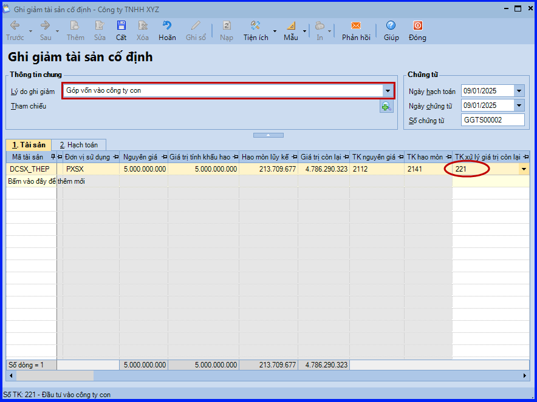The height and width of the screenshot is (402, 537).
Task: Select the Tài sản tab
Action: [29, 145]
